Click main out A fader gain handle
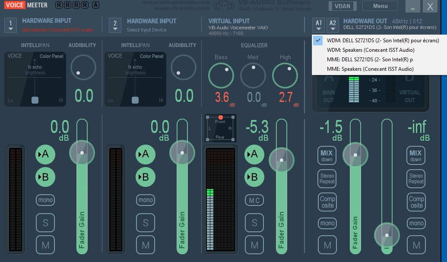447x262 pixels. pos(355,155)
